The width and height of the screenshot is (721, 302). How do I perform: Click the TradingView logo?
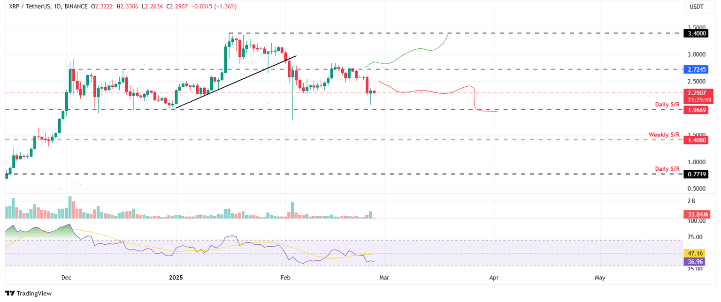(29, 293)
